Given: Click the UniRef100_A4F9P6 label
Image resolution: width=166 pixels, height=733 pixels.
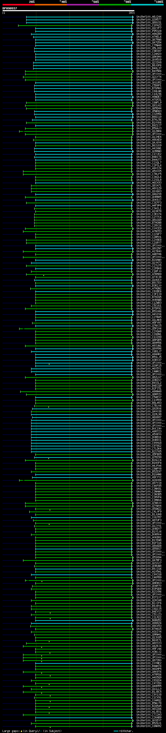Looking at the screenshot, I should pos(149,205).
